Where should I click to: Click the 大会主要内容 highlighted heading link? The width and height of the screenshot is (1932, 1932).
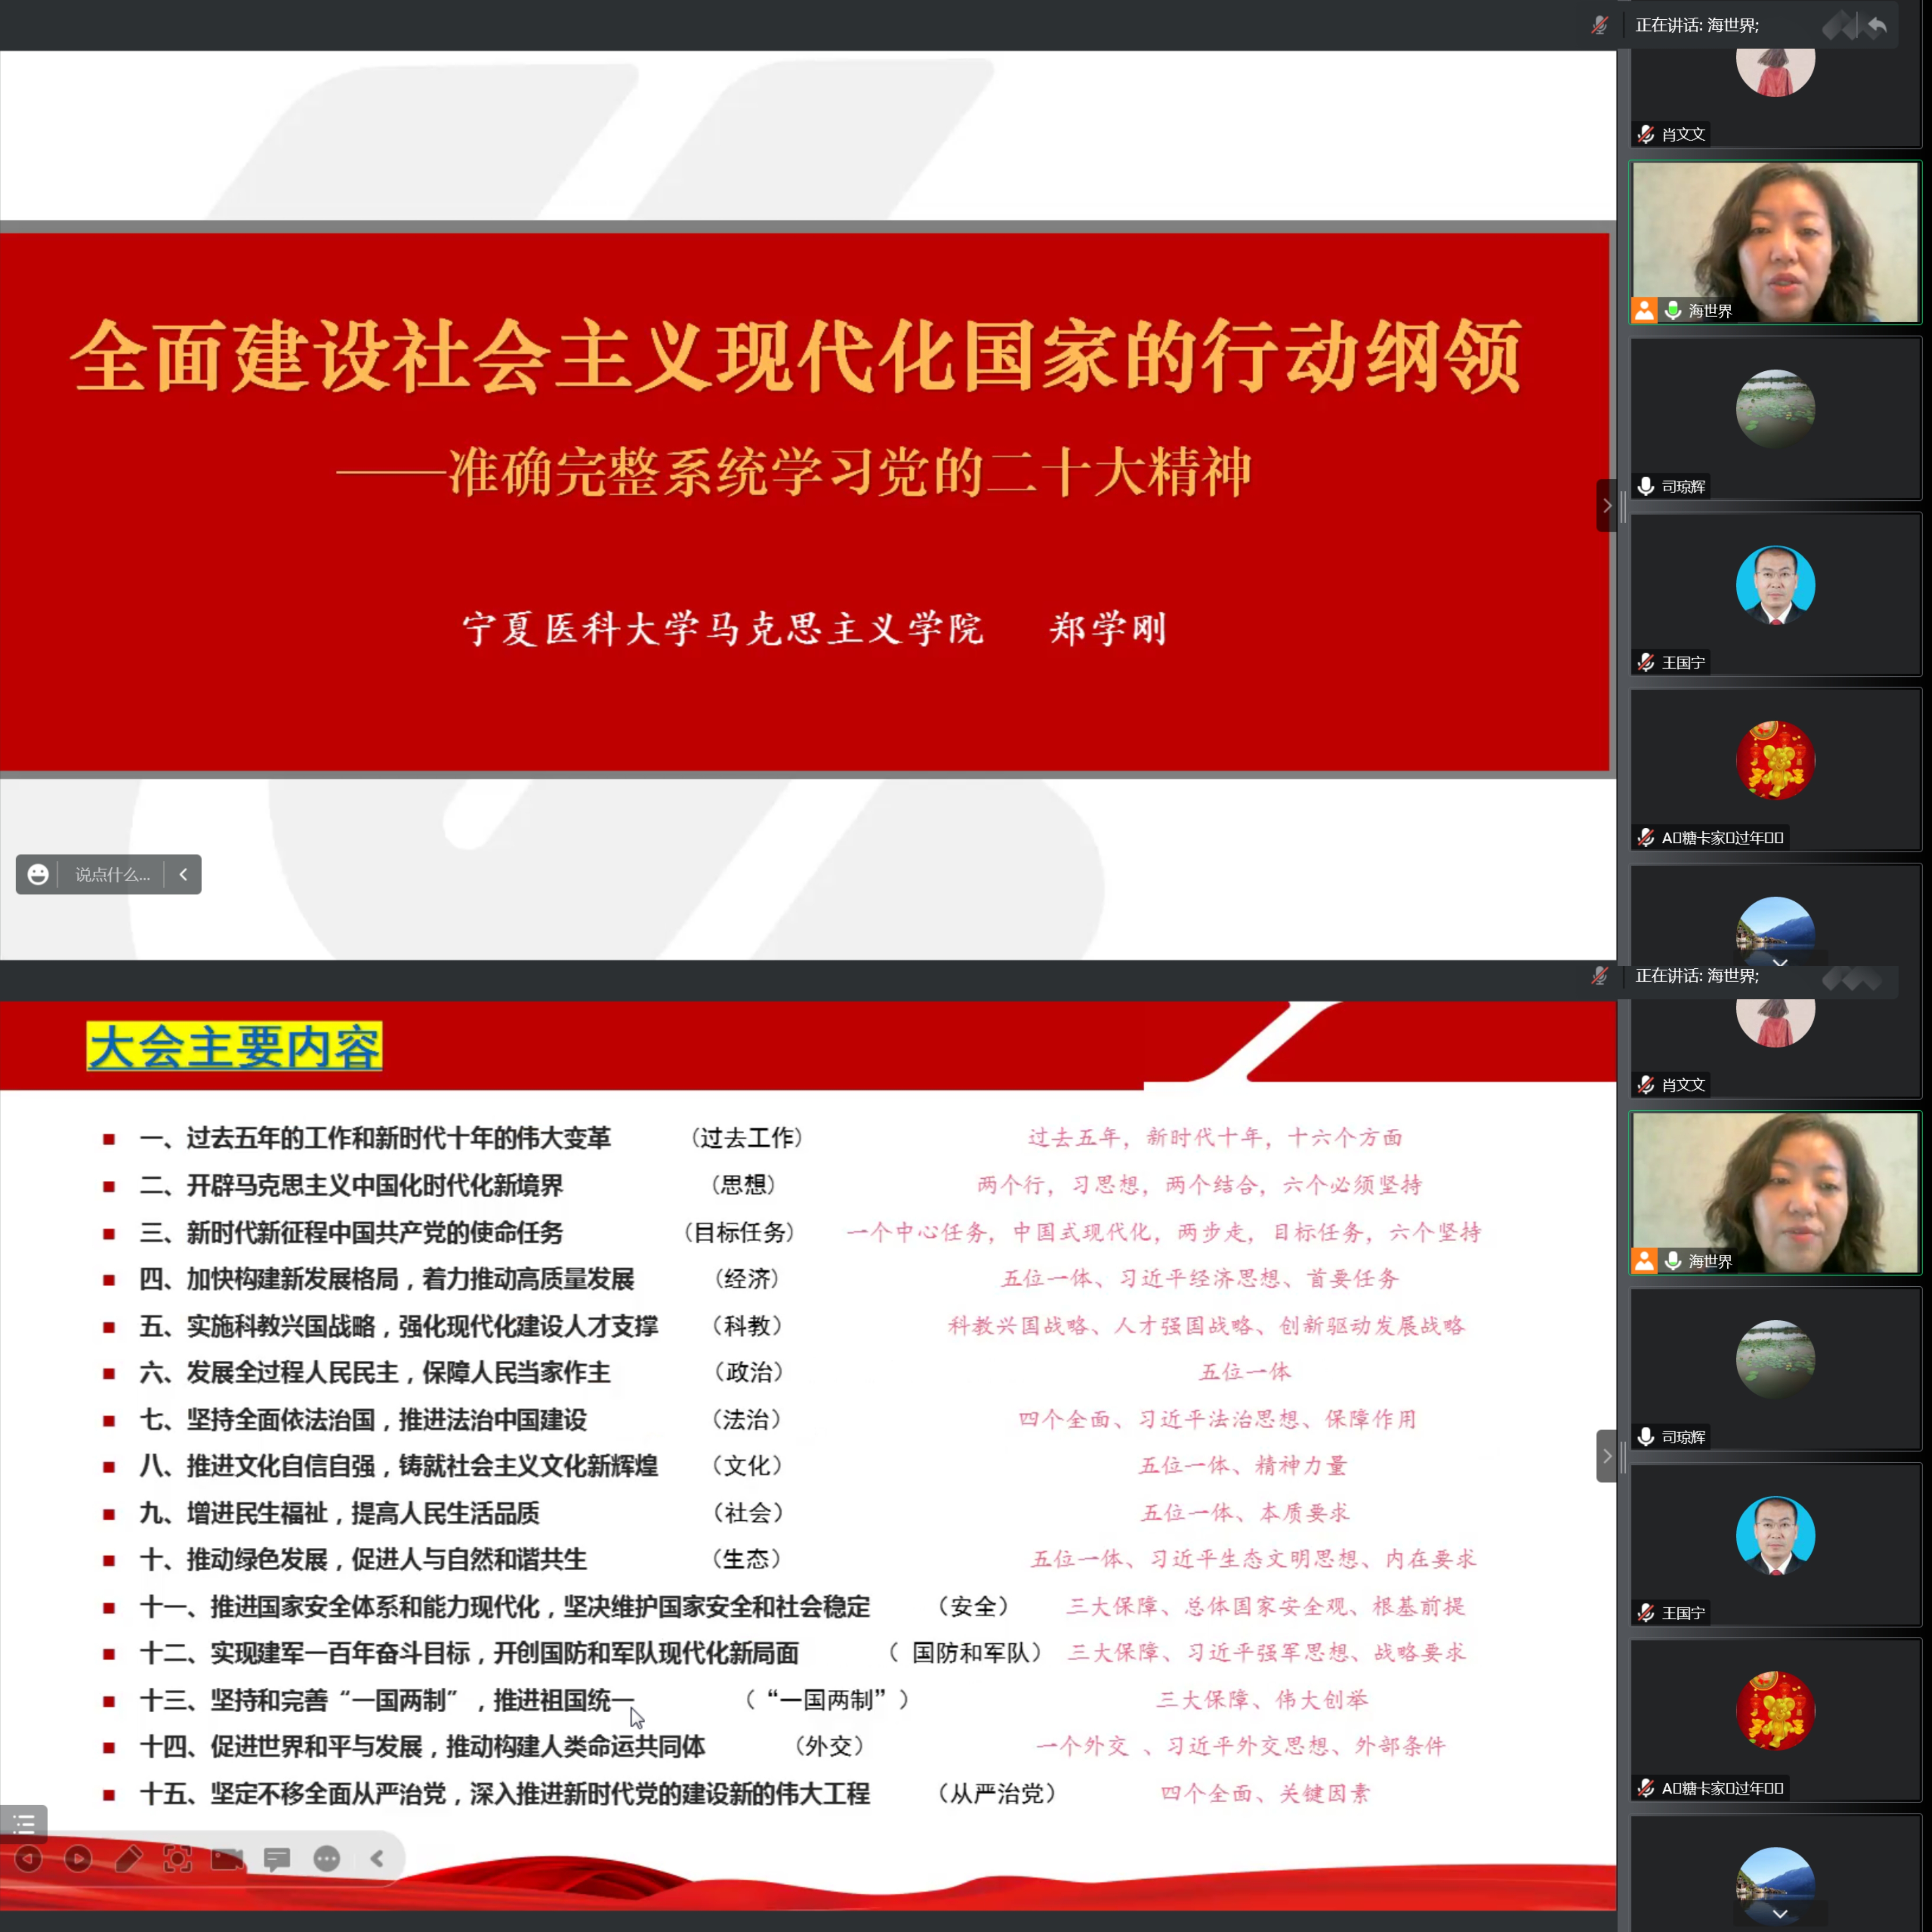tap(234, 1047)
